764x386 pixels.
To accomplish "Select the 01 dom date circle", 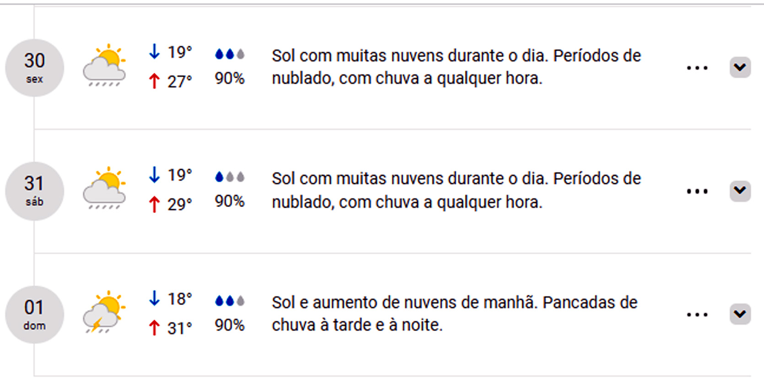I will coord(34,315).
